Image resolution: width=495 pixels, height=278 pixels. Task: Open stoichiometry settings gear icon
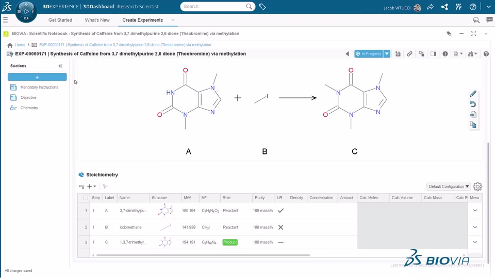pyautogui.click(x=477, y=186)
